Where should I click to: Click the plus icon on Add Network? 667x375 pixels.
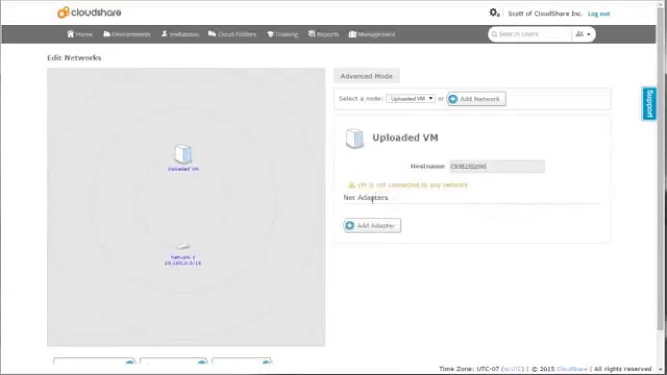point(453,99)
